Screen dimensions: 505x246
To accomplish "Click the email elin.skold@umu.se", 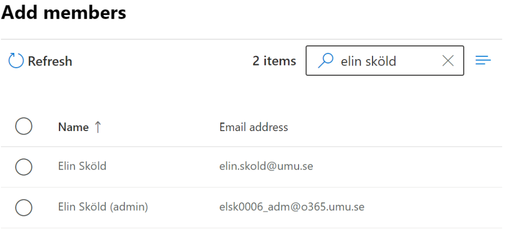I will pos(266,166).
